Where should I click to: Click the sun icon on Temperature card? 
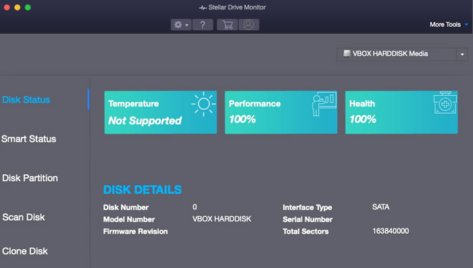[203, 104]
